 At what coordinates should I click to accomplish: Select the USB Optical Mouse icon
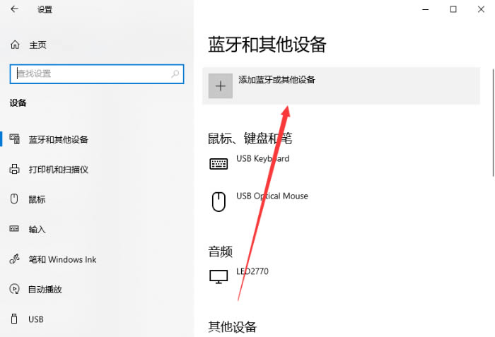[x=219, y=201]
